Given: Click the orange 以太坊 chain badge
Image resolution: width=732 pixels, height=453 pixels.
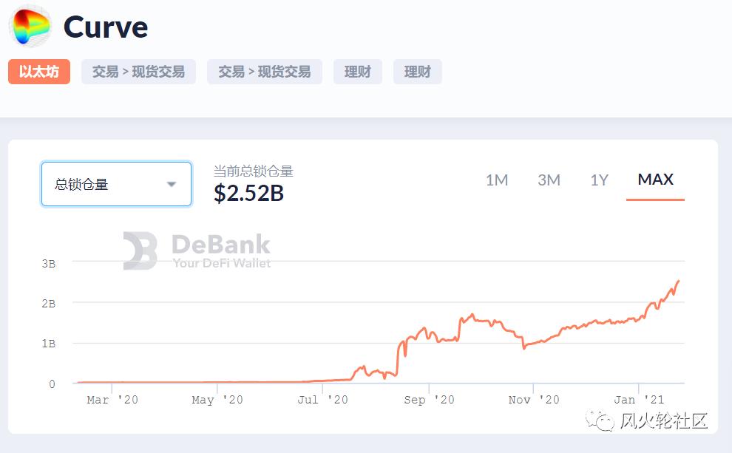Looking at the screenshot, I should point(38,71).
